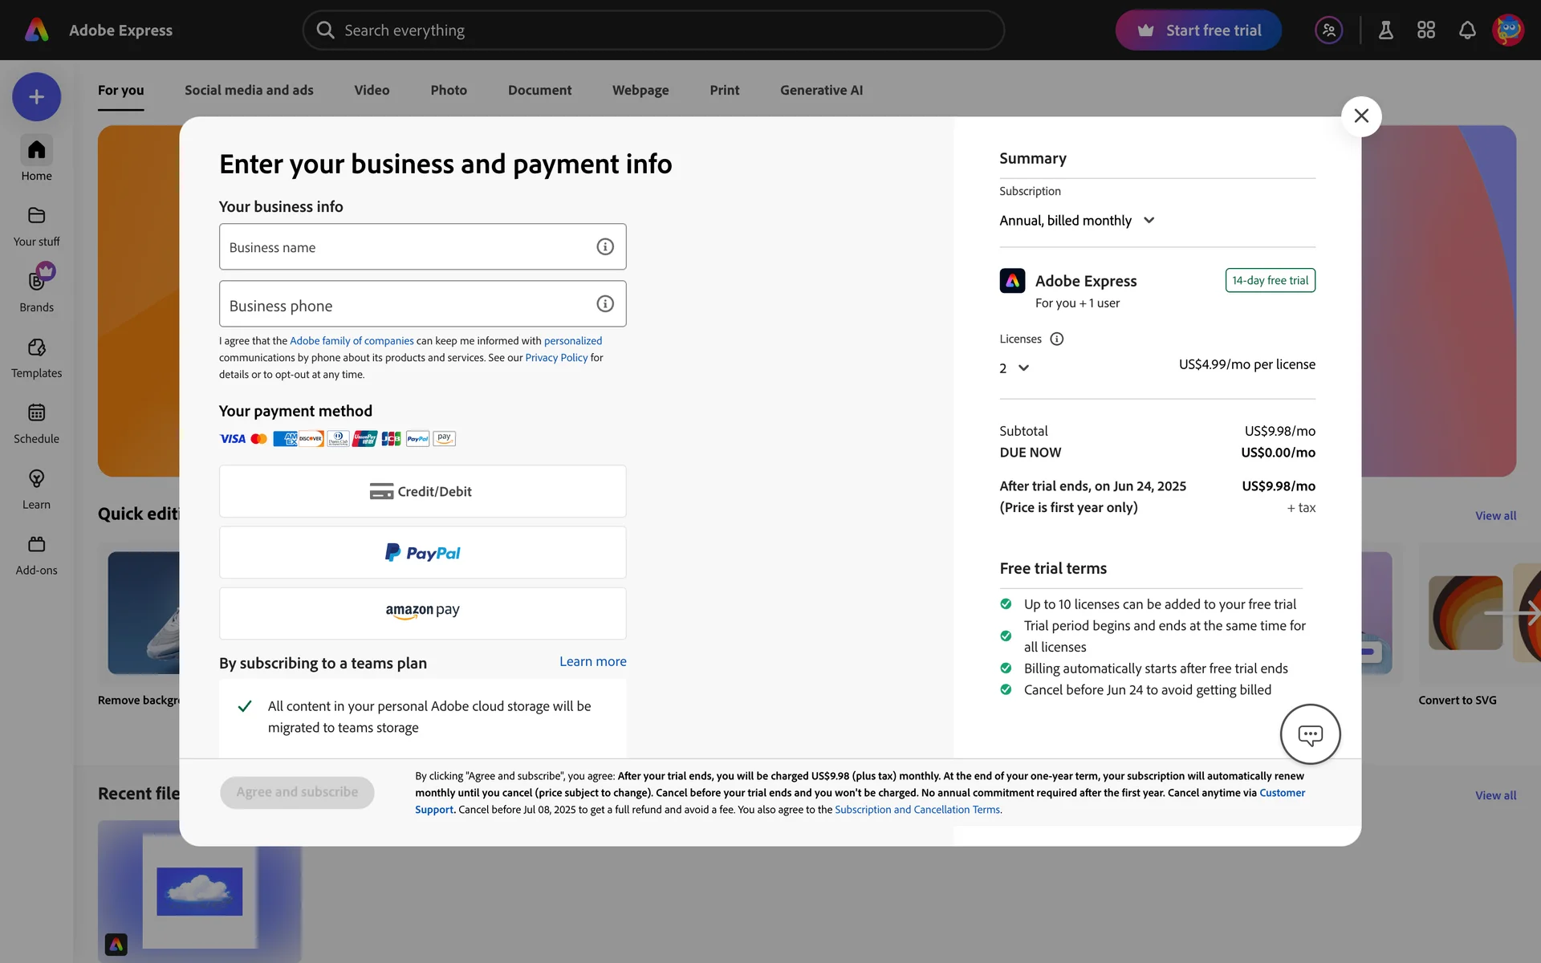Click the Business name info icon
This screenshot has width=1541, height=963.
coord(605,247)
